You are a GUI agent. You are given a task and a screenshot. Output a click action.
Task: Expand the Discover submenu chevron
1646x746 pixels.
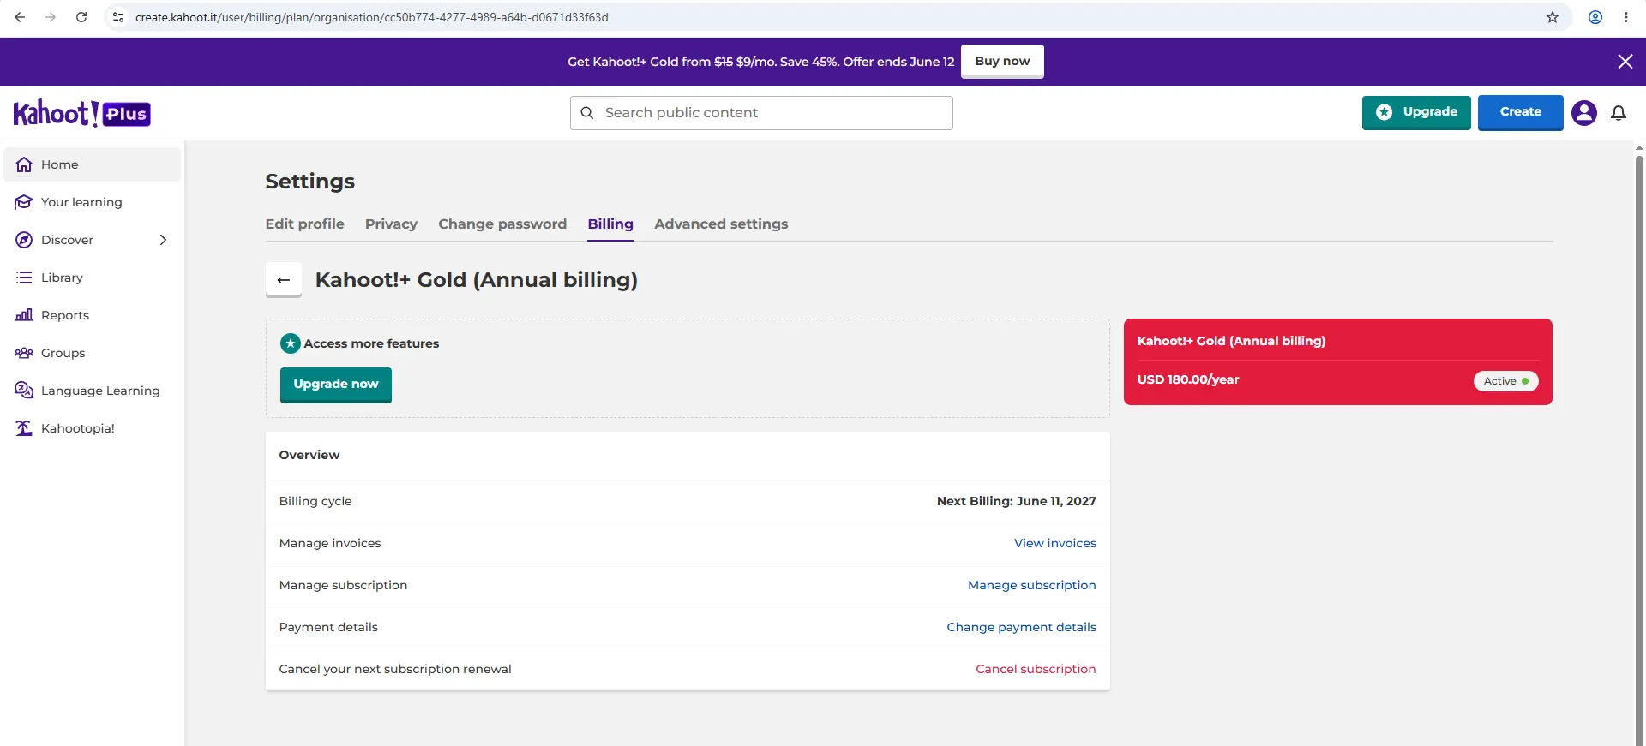pos(163,240)
